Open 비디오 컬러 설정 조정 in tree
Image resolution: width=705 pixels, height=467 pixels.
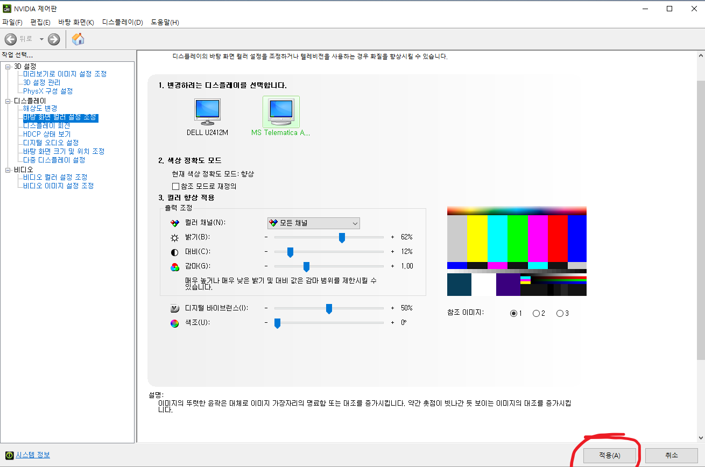point(55,177)
